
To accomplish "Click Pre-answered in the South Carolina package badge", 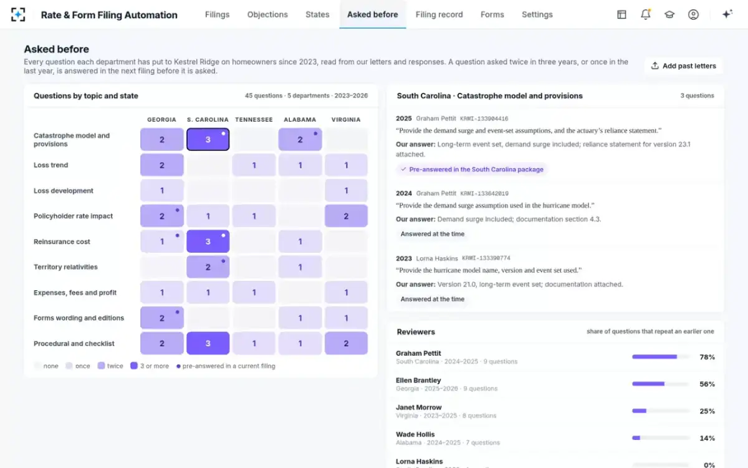I will 472,169.
